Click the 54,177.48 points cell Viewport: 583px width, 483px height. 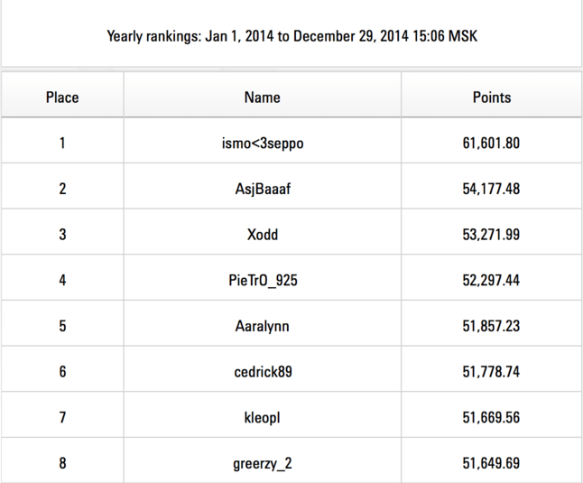(491, 189)
